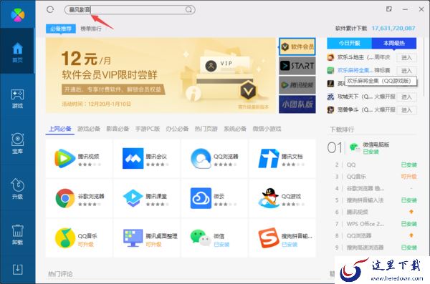Screen dimensions: 430x284
Task: Click the colorful app logo
Action: (17, 14)
